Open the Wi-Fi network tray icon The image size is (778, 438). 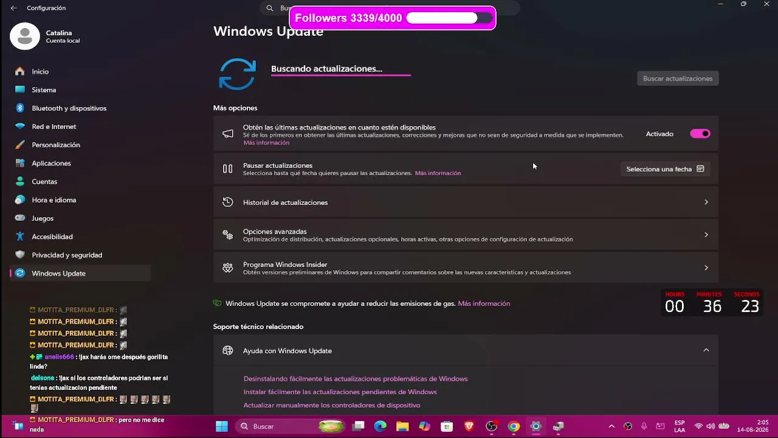coord(698,426)
